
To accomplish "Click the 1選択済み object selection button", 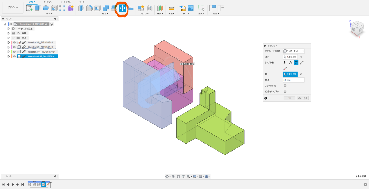I will 290,57.
